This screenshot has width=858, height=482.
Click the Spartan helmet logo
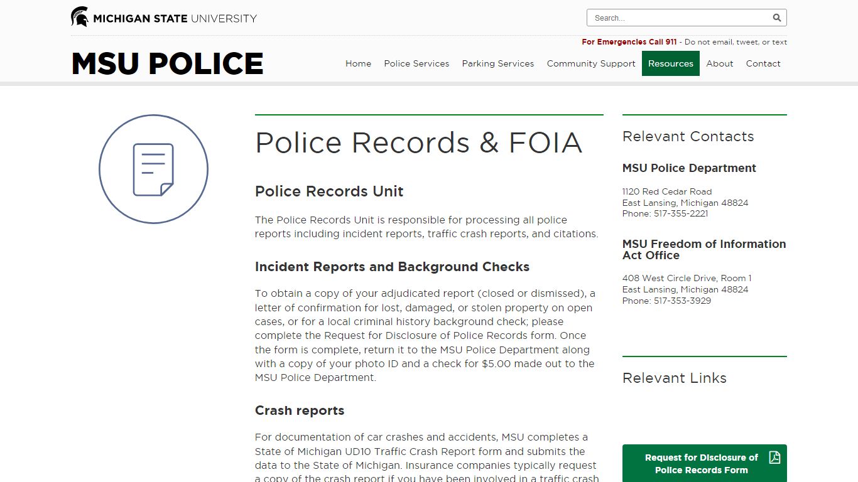80,17
